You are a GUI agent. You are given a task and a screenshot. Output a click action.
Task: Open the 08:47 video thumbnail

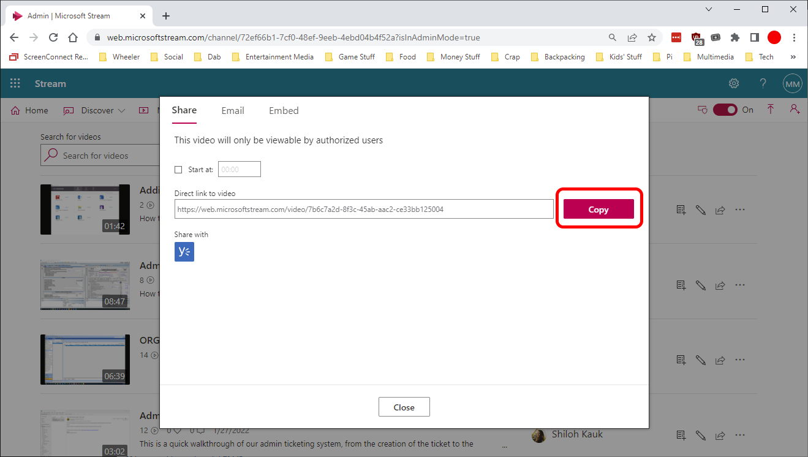(x=85, y=284)
